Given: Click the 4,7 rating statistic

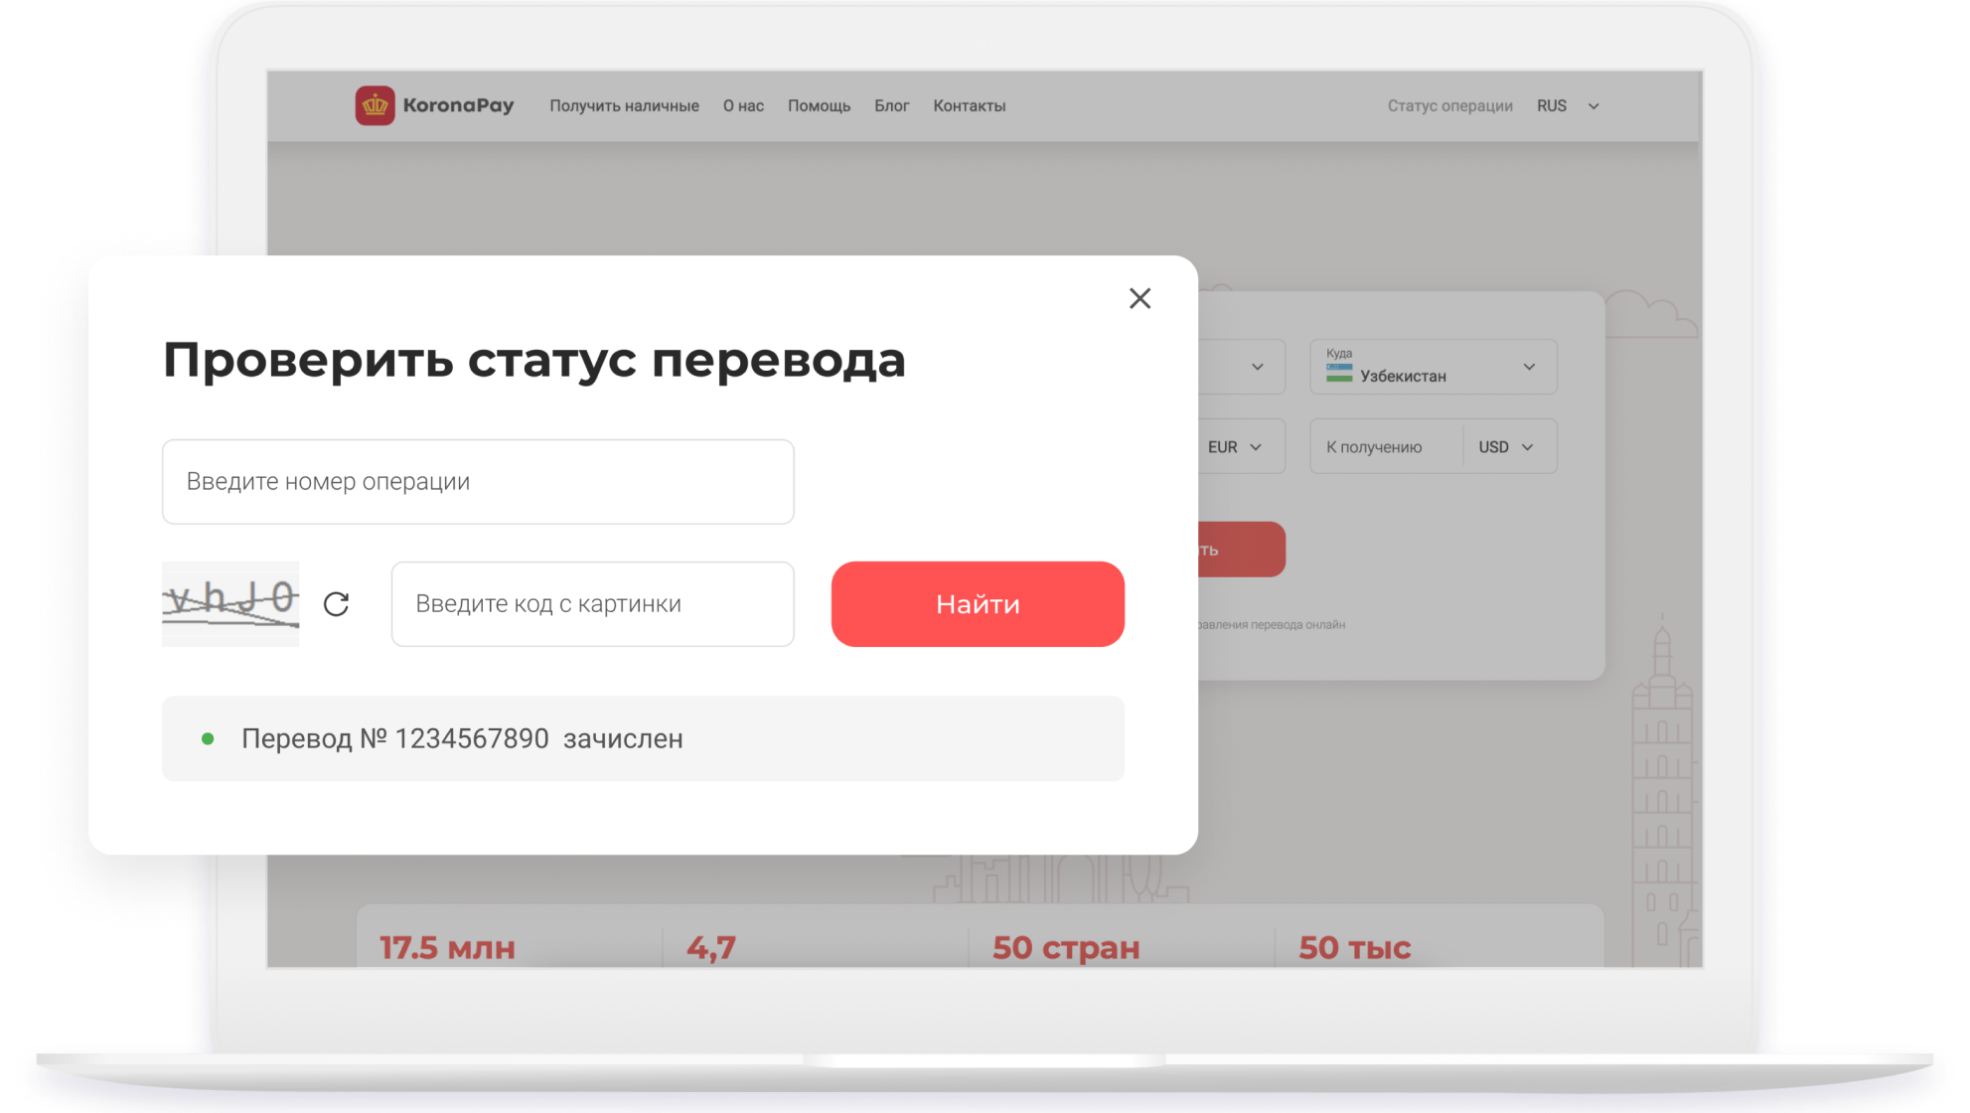Looking at the screenshot, I should click(711, 948).
